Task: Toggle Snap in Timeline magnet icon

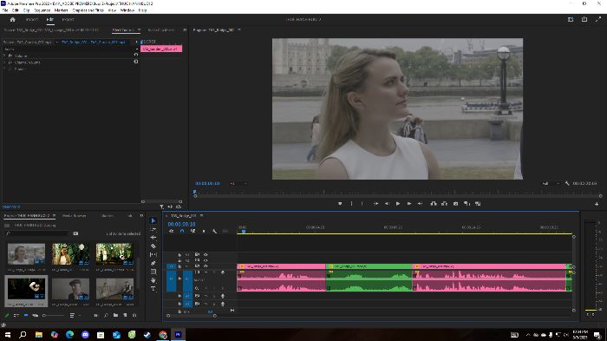Action: click(x=182, y=232)
